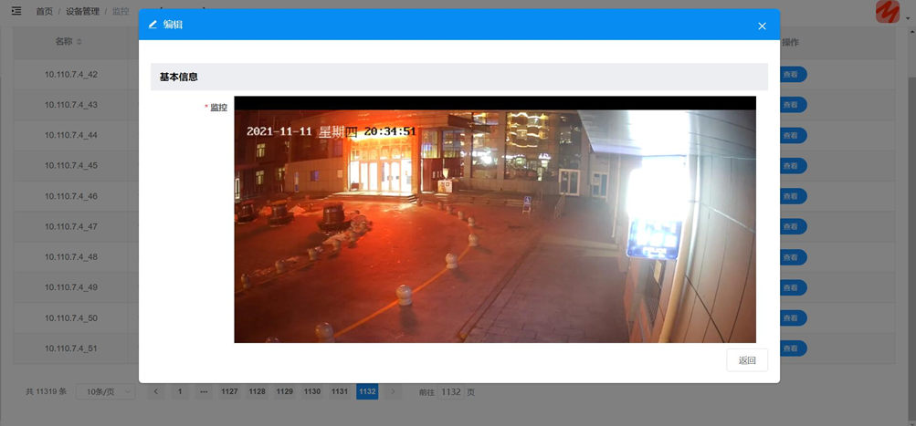
Task: Expand the dropdown arrow beside the avatar
Action: (907, 17)
